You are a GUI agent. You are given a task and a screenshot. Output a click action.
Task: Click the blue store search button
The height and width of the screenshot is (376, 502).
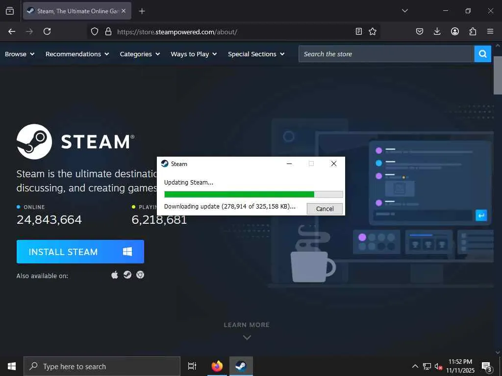482,54
